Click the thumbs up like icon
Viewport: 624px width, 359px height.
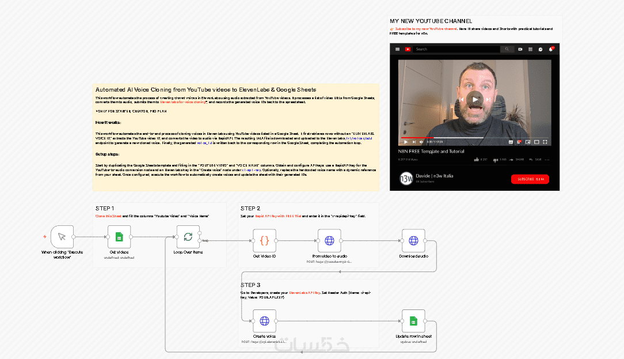click(477, 160)
